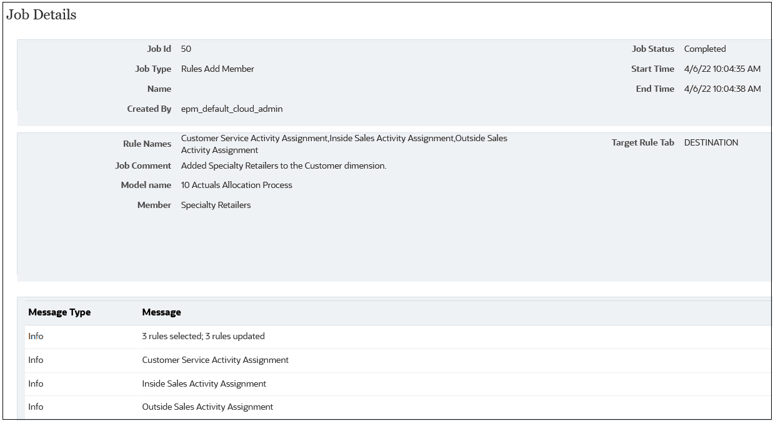This screenshot has width=773, height=421.
Task: Click the Rule Names field text
Action: [344, 144]
